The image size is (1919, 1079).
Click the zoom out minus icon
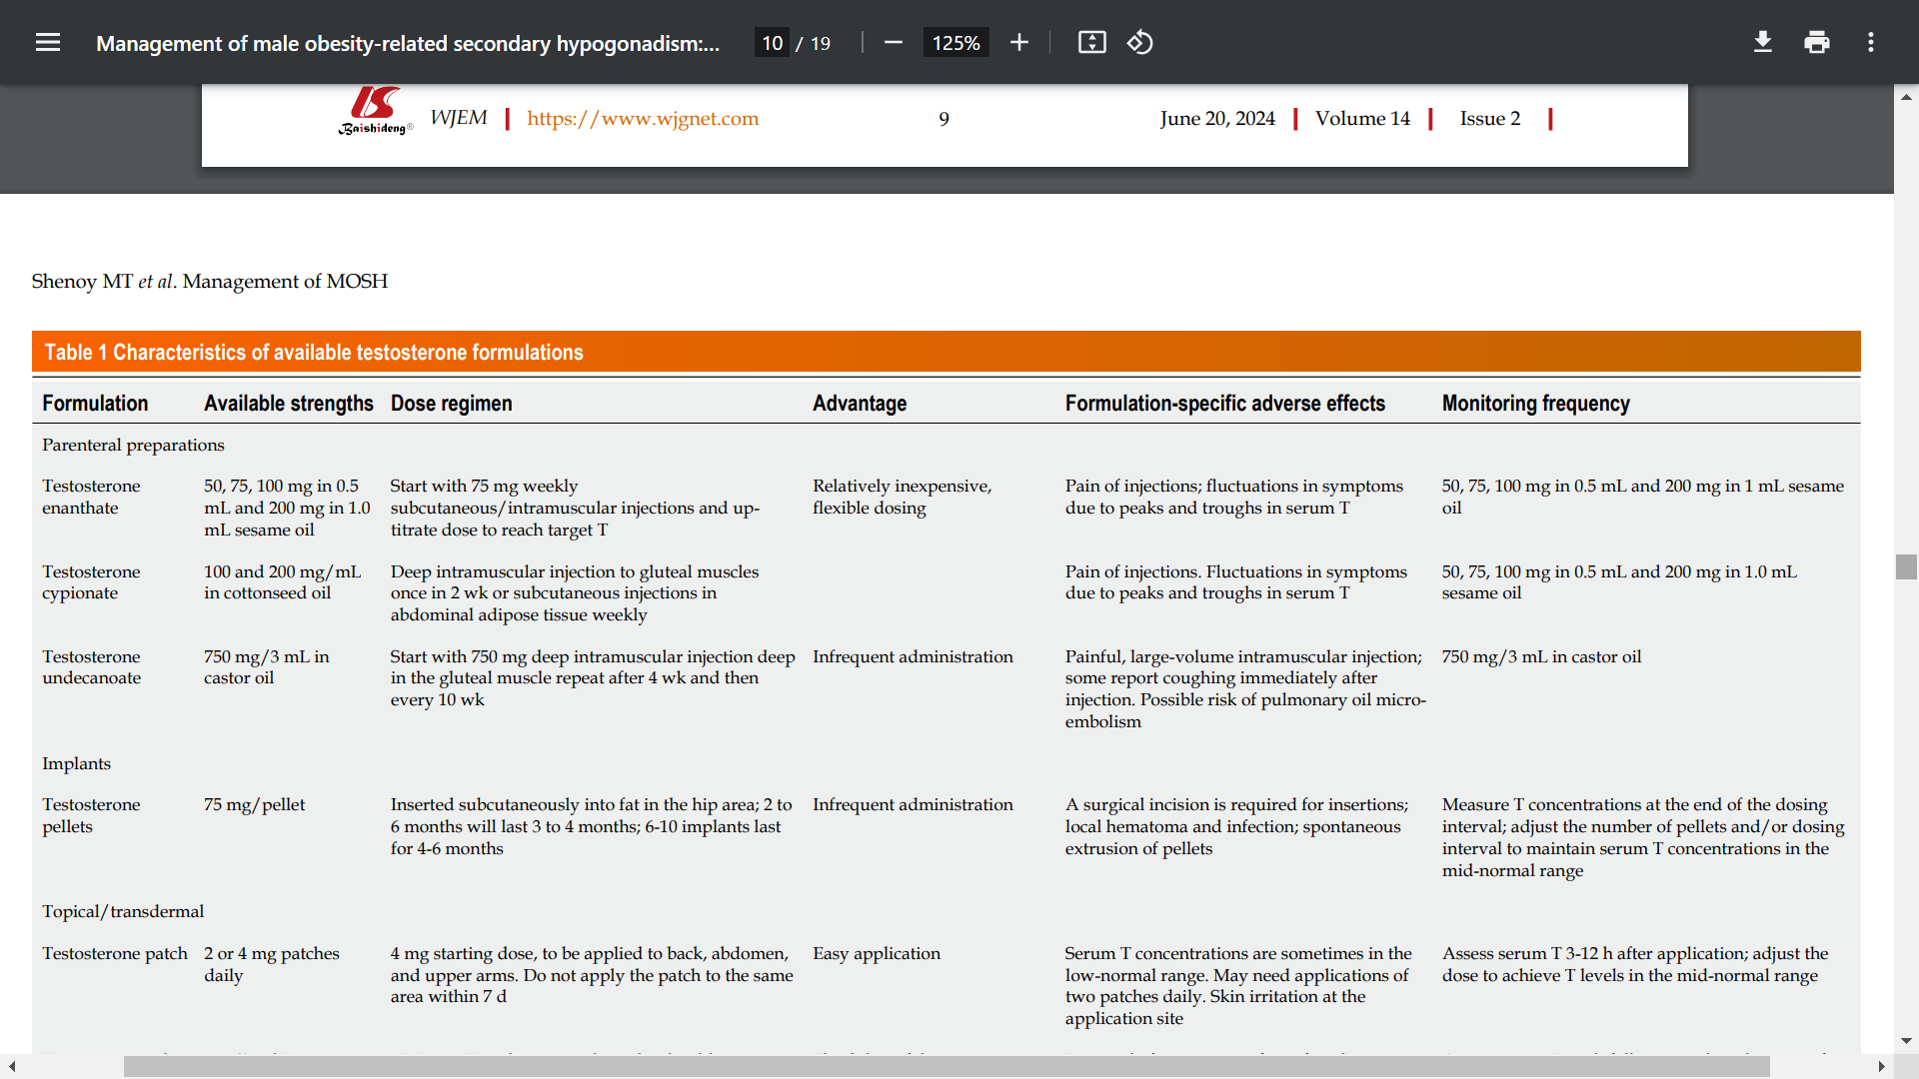point(894,42)
